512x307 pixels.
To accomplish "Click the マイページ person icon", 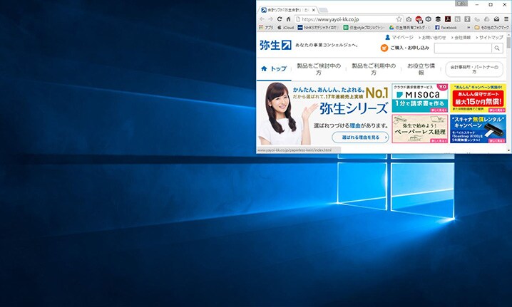I will coord(387,37).
